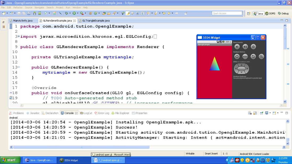Open the Android Virtual Device Manager icon

pyautogui.click(x=39, y=13)
